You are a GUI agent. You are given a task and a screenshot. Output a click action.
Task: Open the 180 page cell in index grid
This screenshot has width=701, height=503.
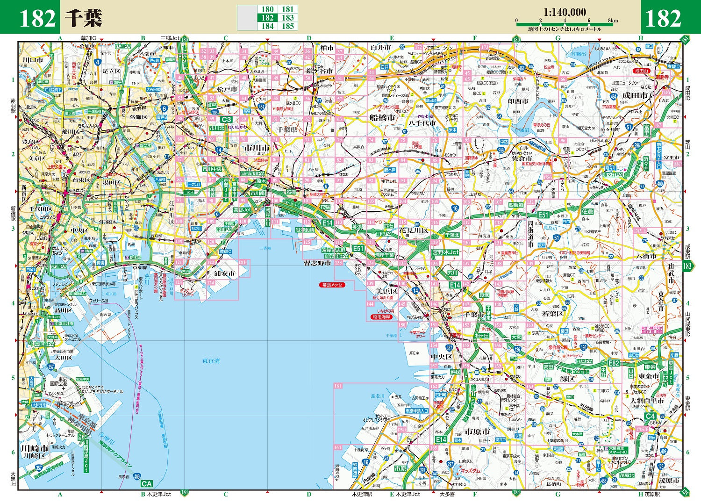tap(268, 8)
